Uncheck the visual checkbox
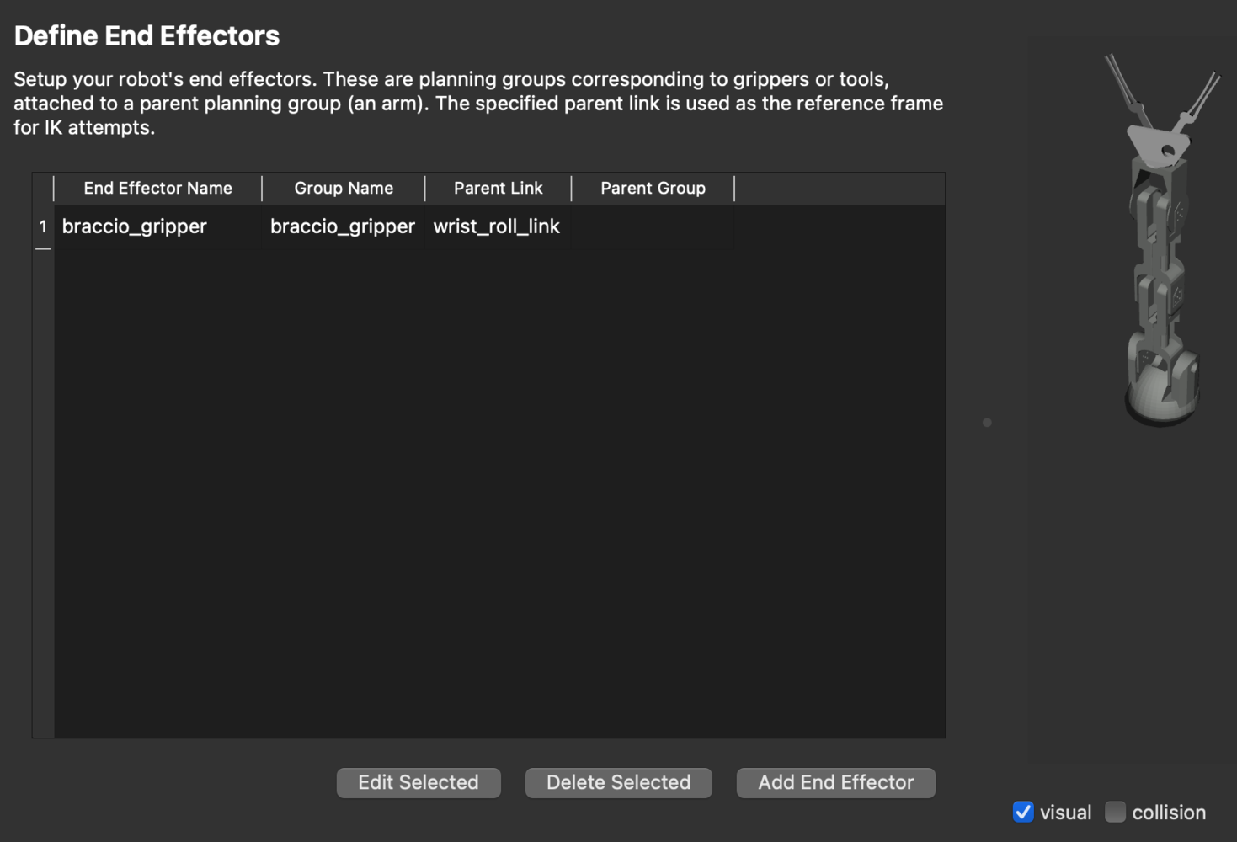1237x842 pixels. [x=1023, y=812]
